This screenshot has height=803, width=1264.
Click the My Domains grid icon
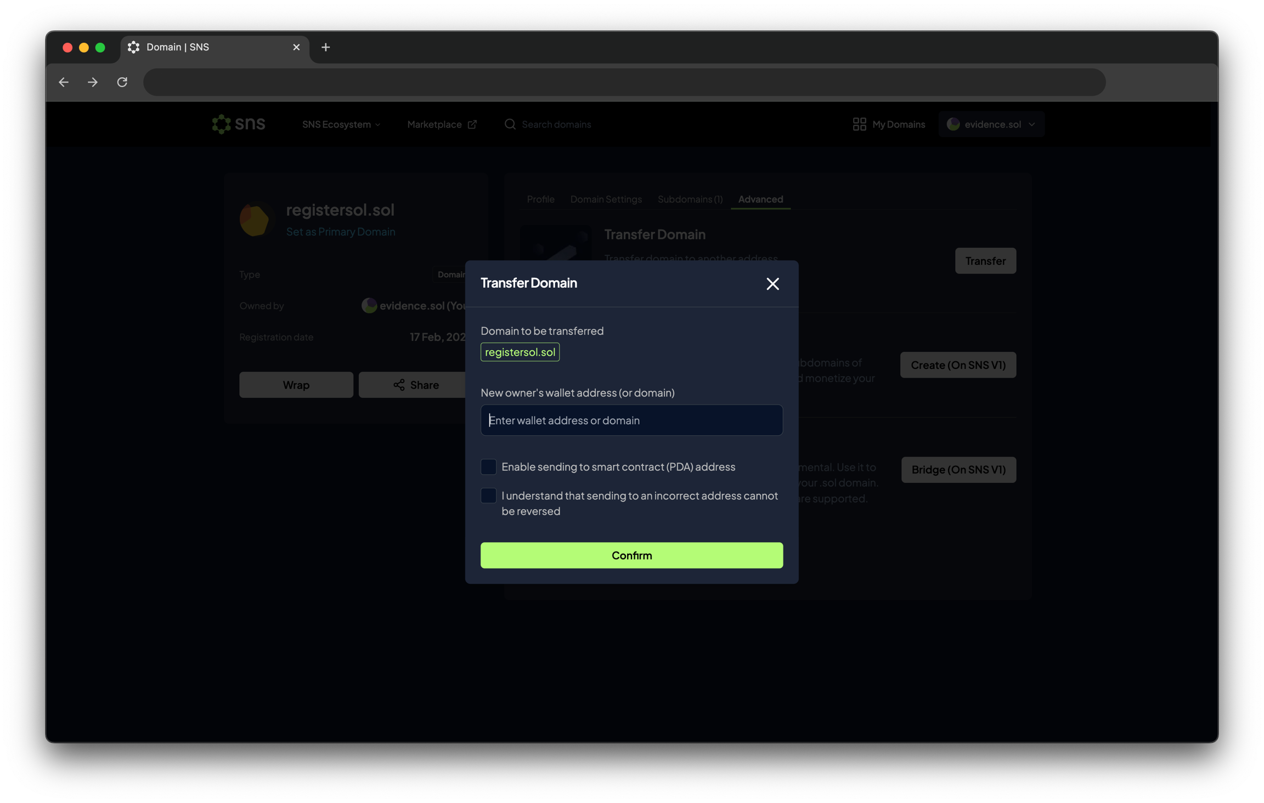click(859, 124)
